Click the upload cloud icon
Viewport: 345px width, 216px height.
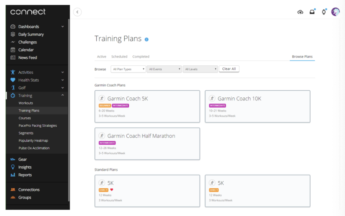(x=300, y=12)
